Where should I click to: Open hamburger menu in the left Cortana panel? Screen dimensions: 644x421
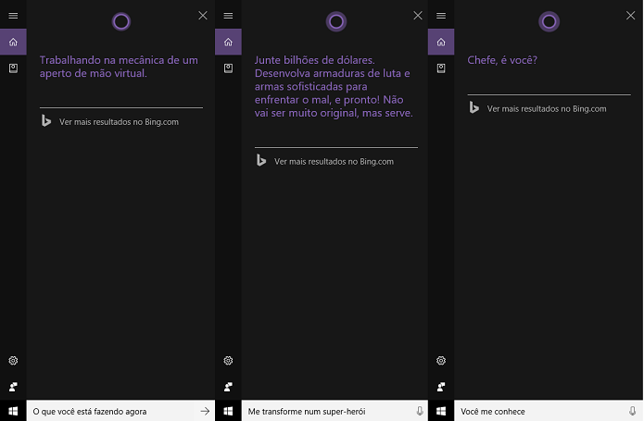point(13,16)
